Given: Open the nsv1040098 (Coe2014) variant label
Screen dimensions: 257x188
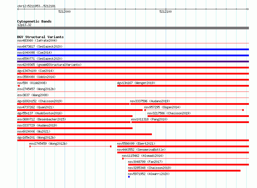Looking at the screenshot, I should click(35, 53).
